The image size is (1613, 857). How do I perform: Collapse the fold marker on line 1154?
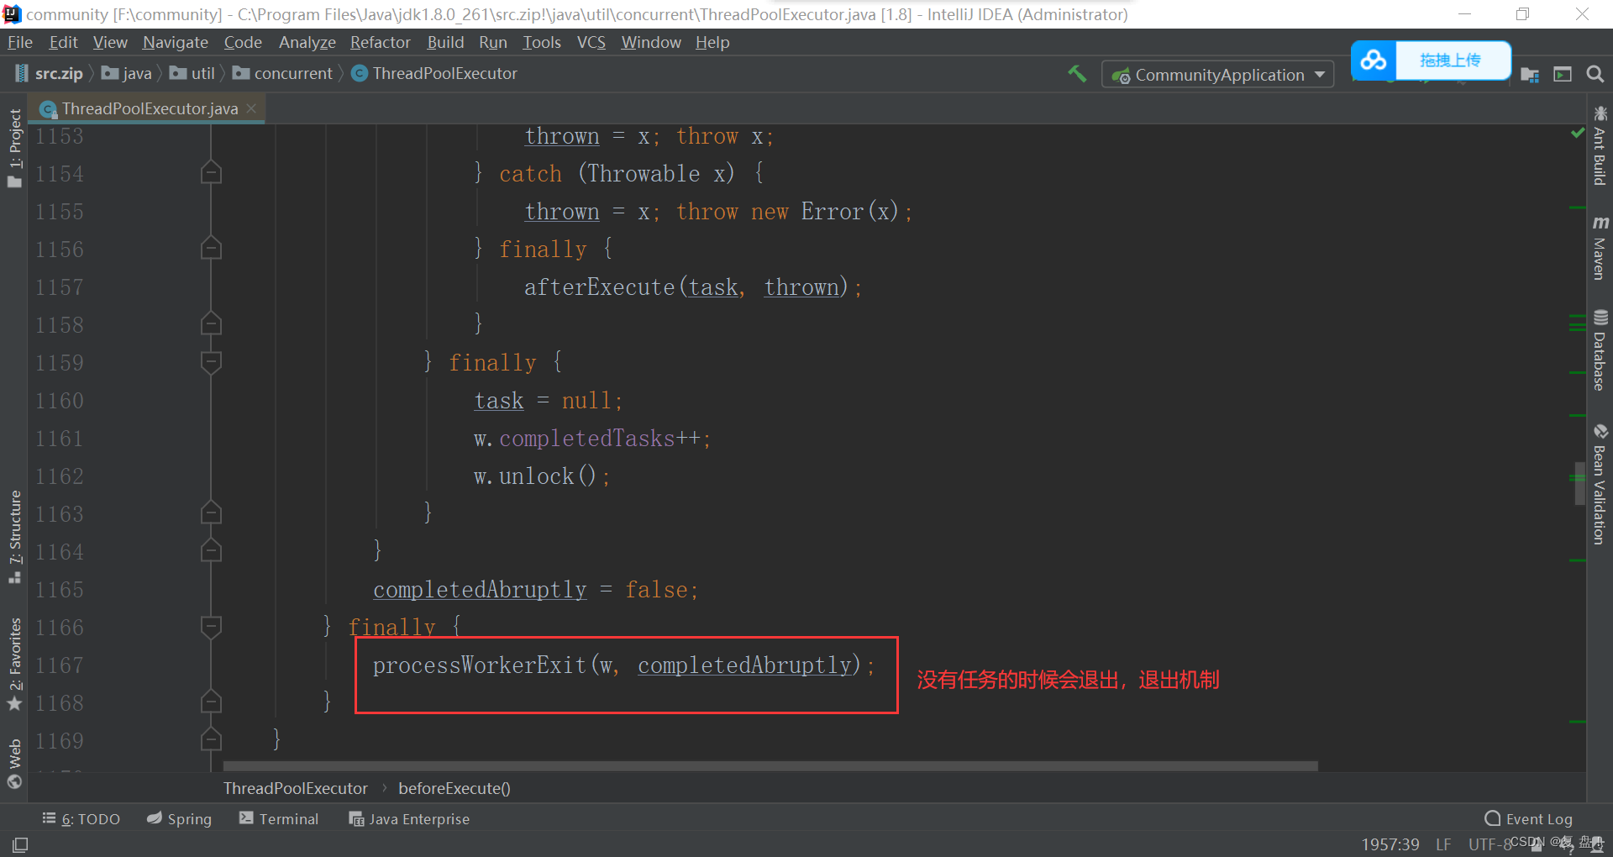click(211, 173)
